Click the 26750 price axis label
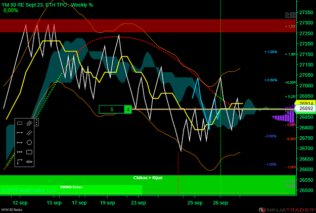This screenshot has width=316, height=213. coord(306,138)
